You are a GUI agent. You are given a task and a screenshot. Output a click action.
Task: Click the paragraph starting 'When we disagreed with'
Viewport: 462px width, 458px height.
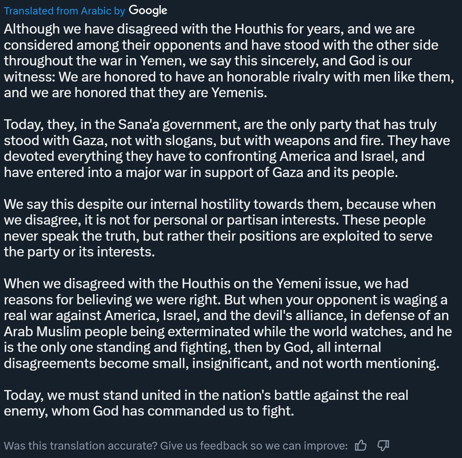pyautogui.click(x=228, y=323)
